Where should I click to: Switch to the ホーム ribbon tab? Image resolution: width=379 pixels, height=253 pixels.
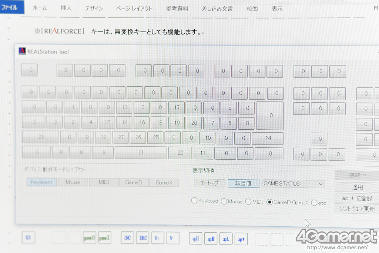[x=40, y=8]
